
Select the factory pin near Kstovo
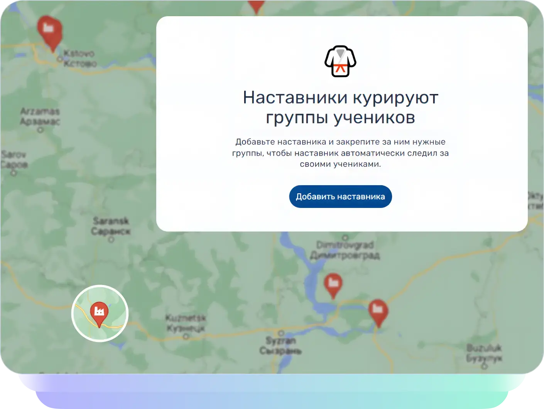pyautogui.click(x=50, y=34)
